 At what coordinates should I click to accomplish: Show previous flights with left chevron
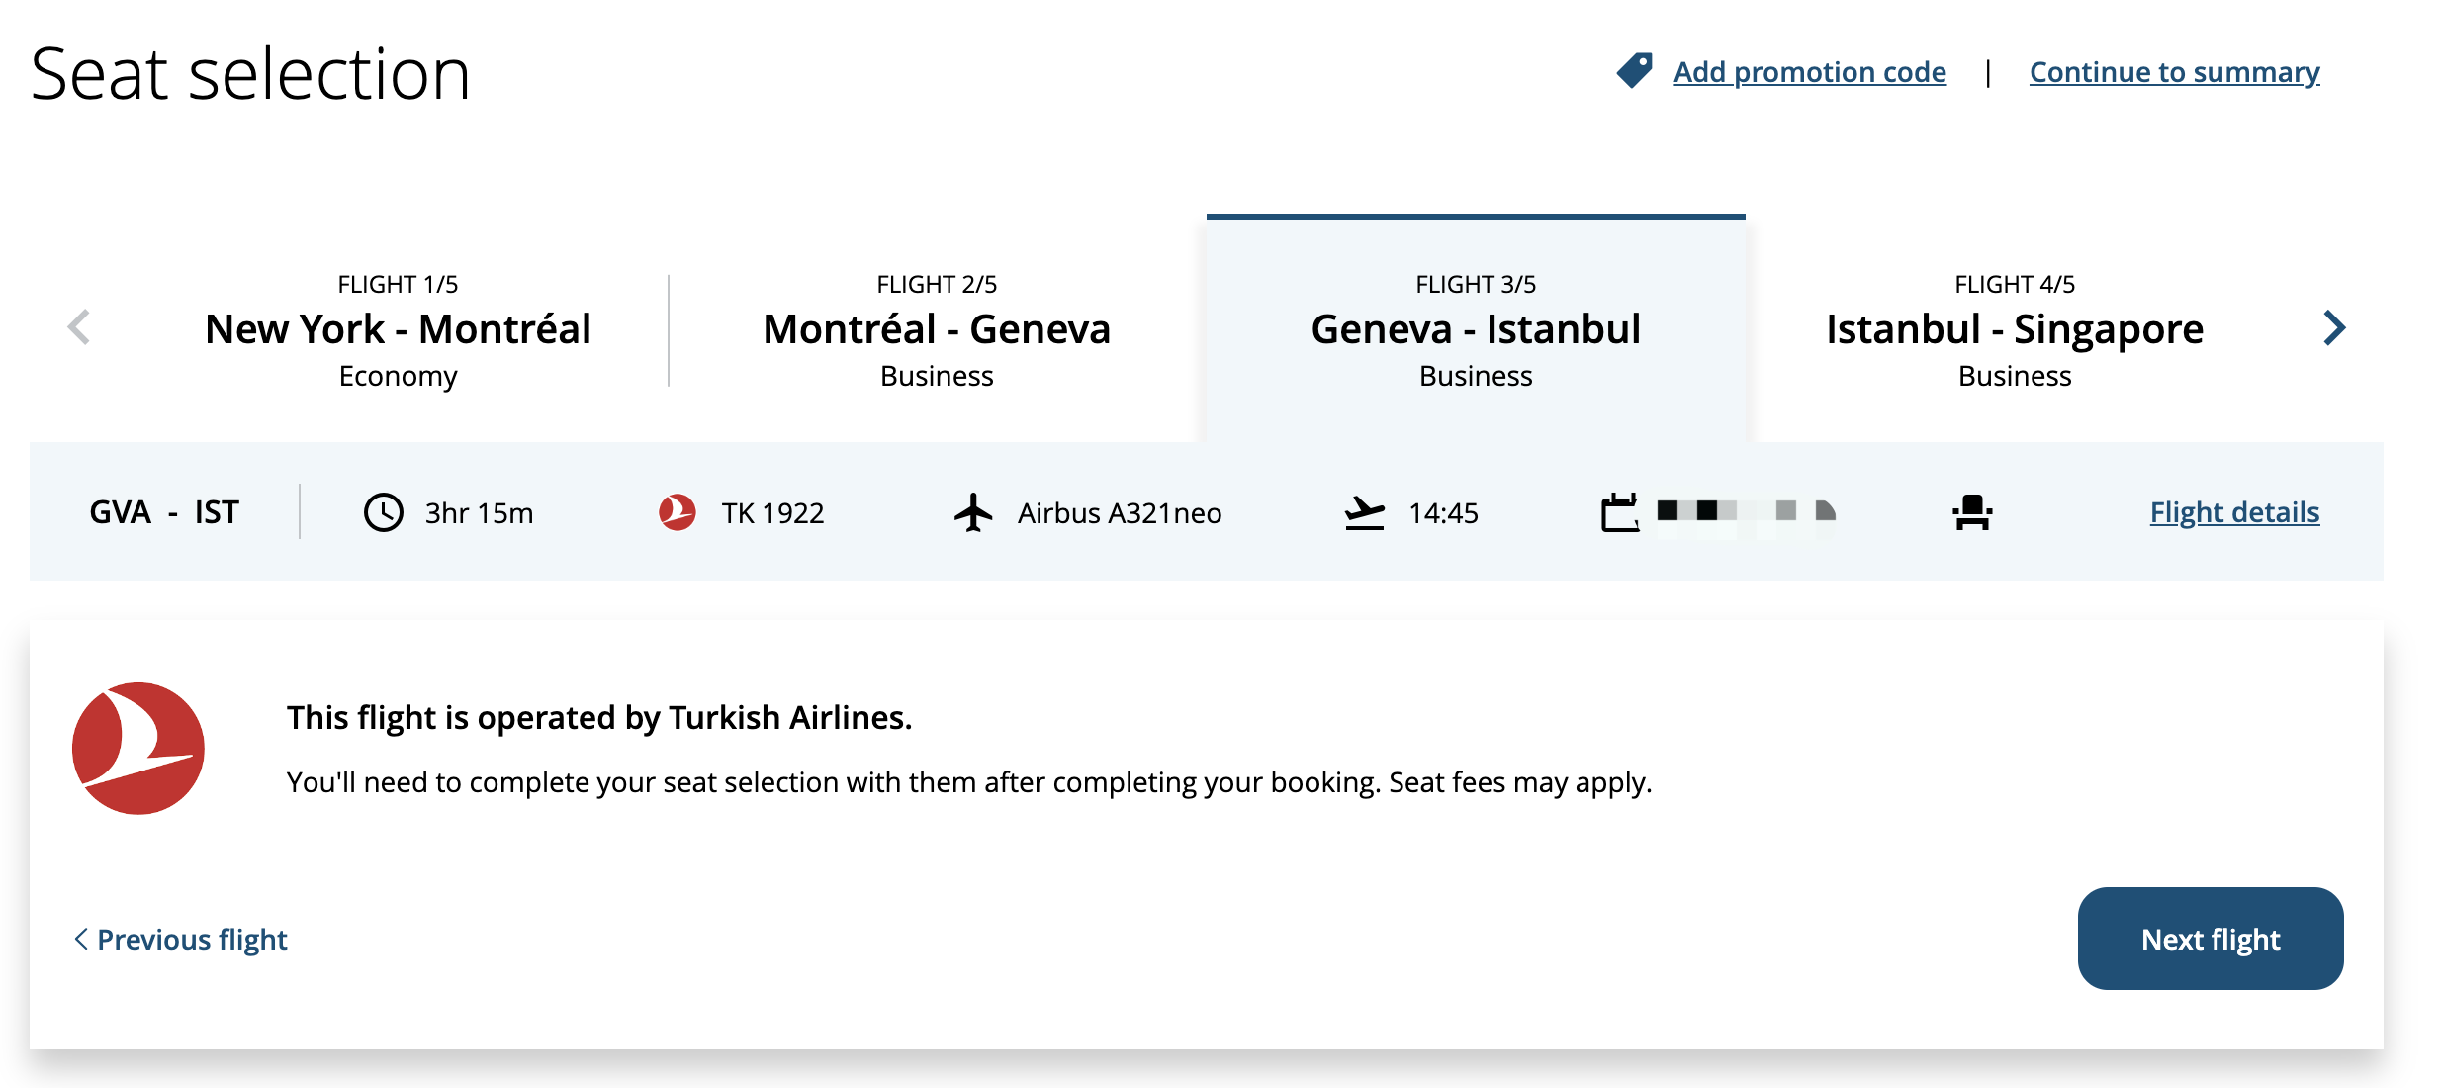(x=79, y=327)
